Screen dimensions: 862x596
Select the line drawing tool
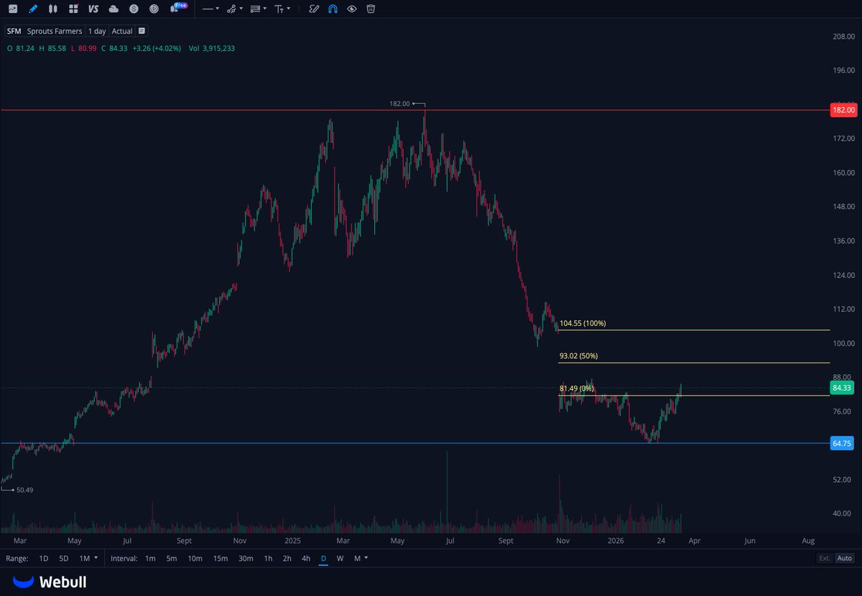click(x=207, y=9)
